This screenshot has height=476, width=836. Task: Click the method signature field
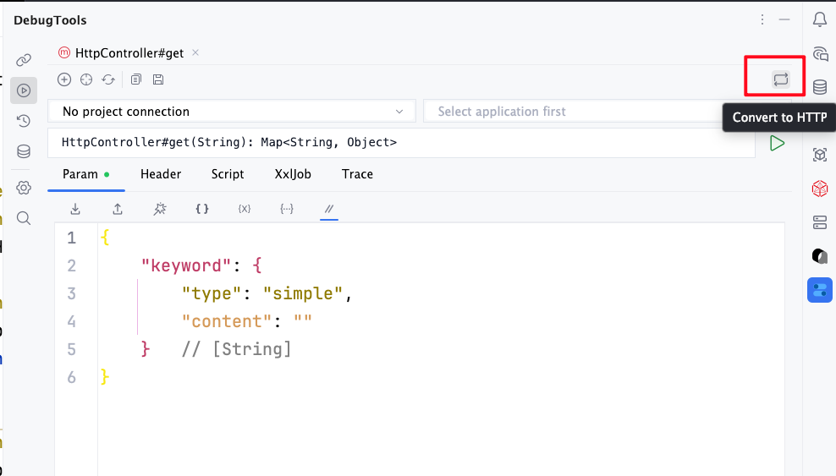coord(401,142)
